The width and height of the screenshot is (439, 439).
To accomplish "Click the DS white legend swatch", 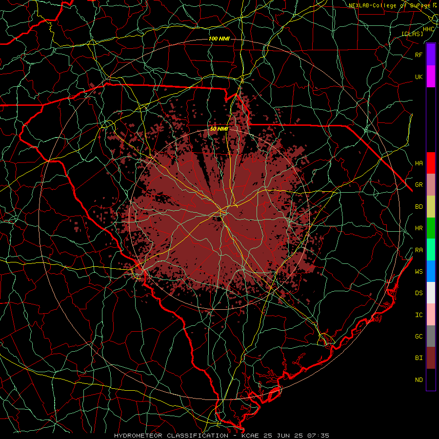I will tap(431, 293).
